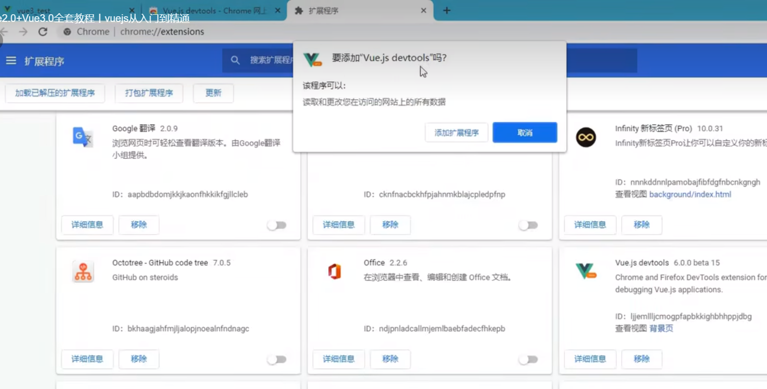The height and width of the screenshot is (389, 767).
Task: Click the Google 翻译 extension name
Action: pyautogui.click(x=134, y=129)
